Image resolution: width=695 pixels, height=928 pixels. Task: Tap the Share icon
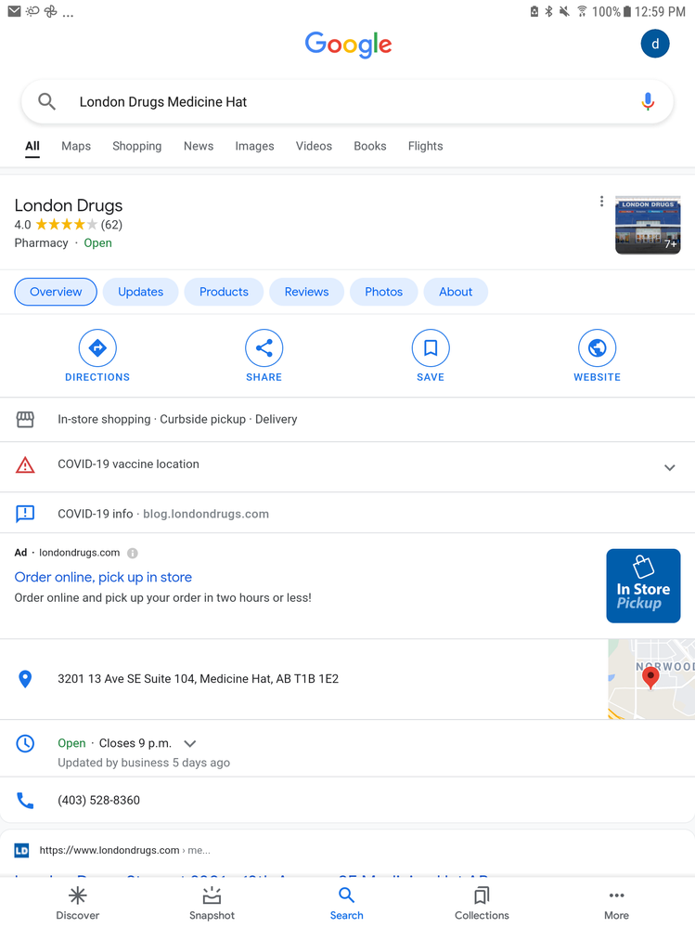(x=264, y=348)
